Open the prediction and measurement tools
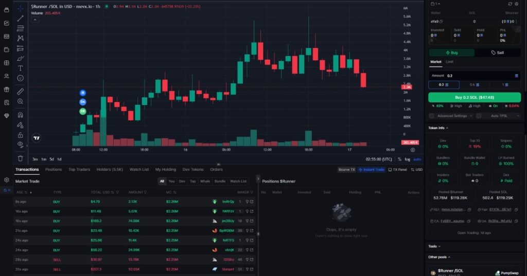 (x=20, y=48)
